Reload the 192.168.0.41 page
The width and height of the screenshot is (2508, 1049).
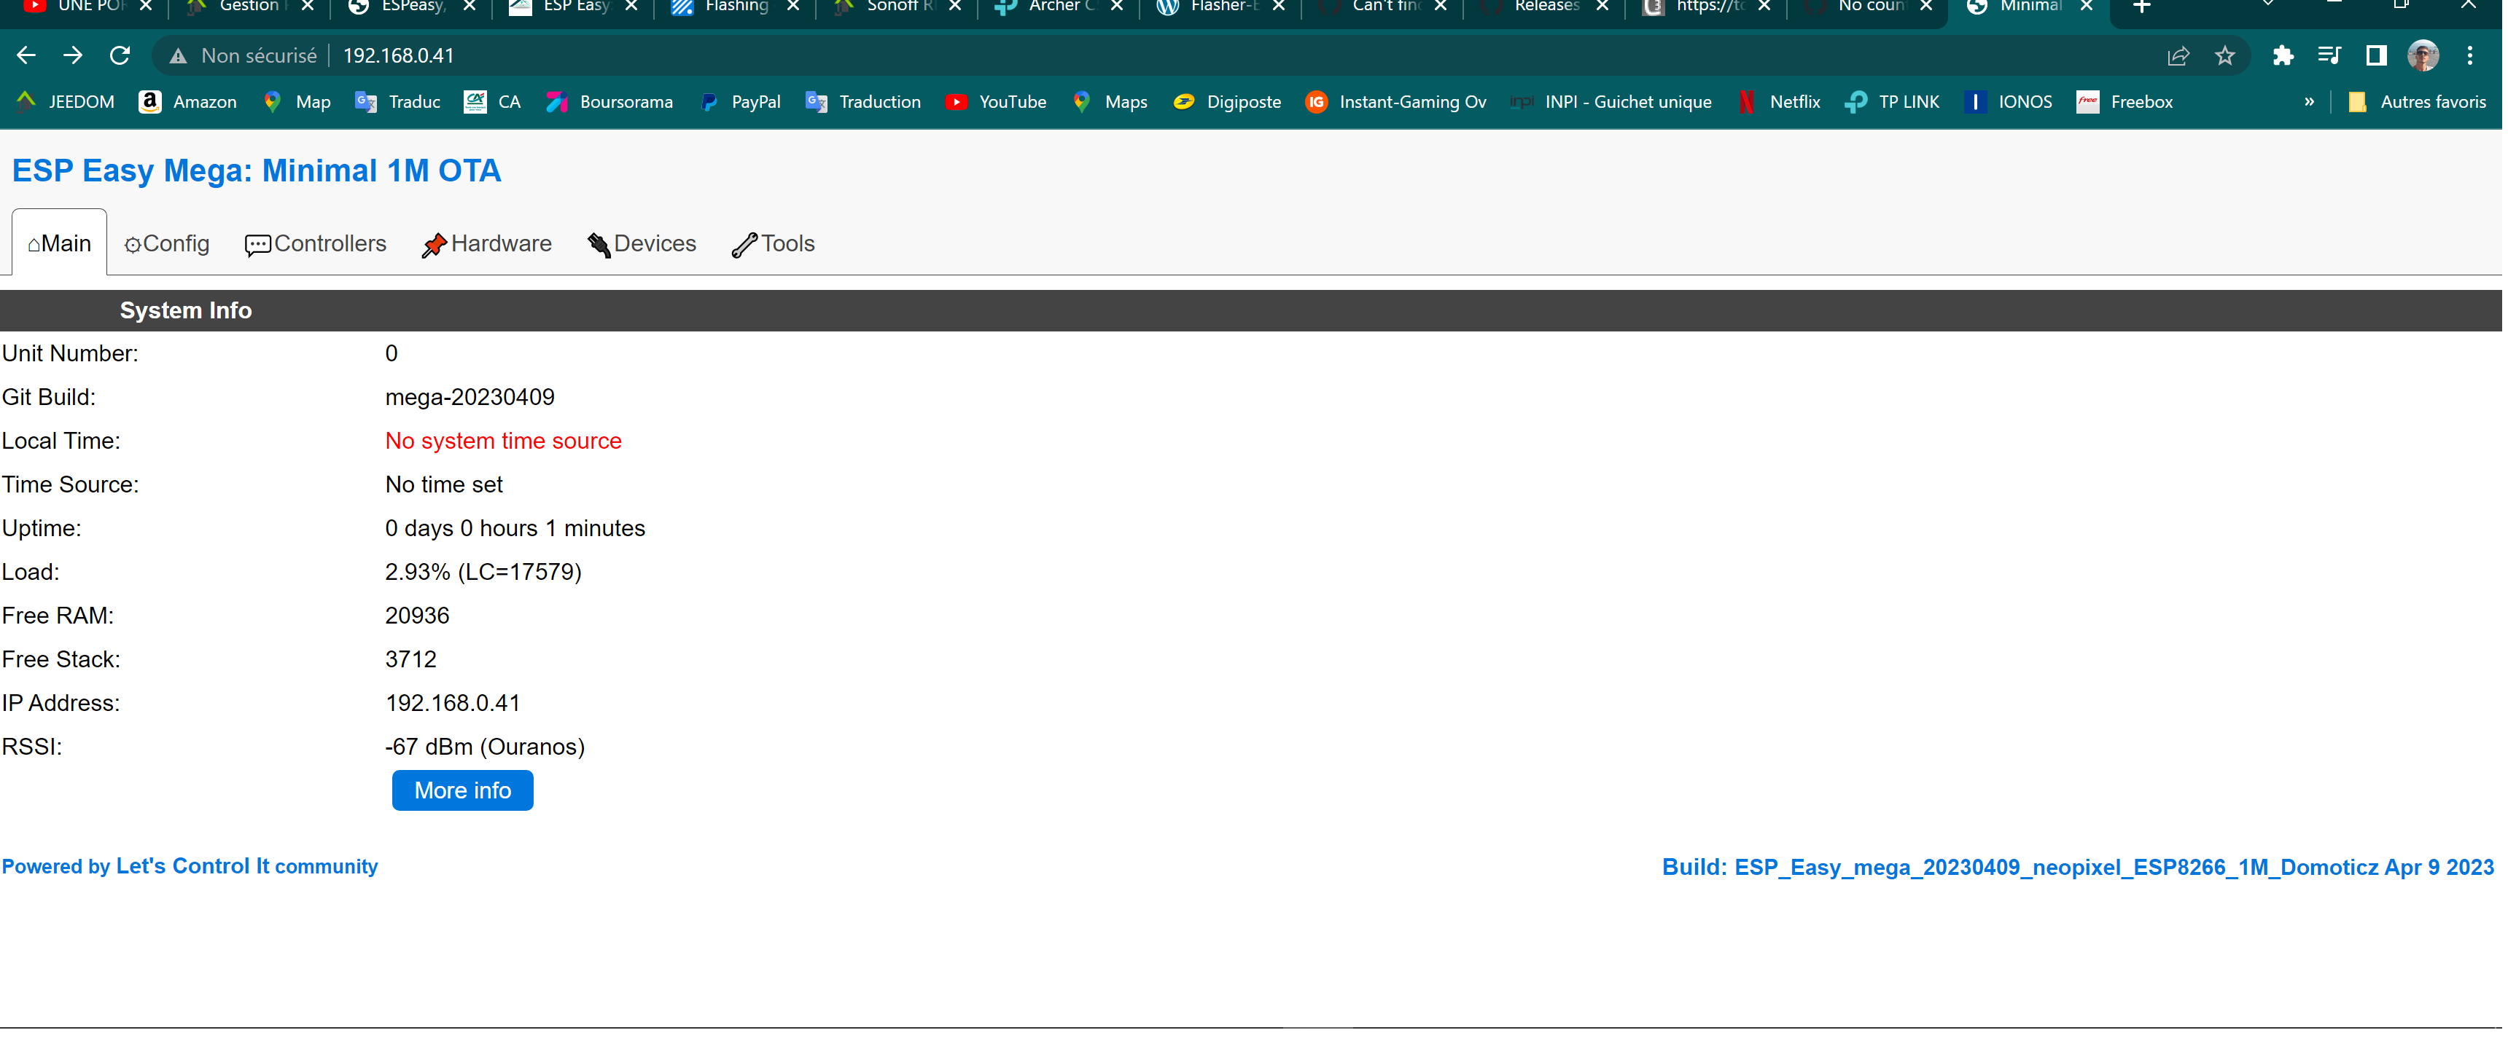(x=120, y=55)
